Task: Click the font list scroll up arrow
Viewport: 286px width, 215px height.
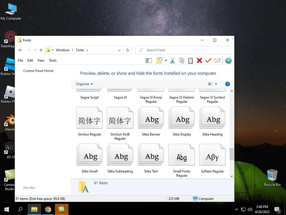Action: click(x=232, y=91)
